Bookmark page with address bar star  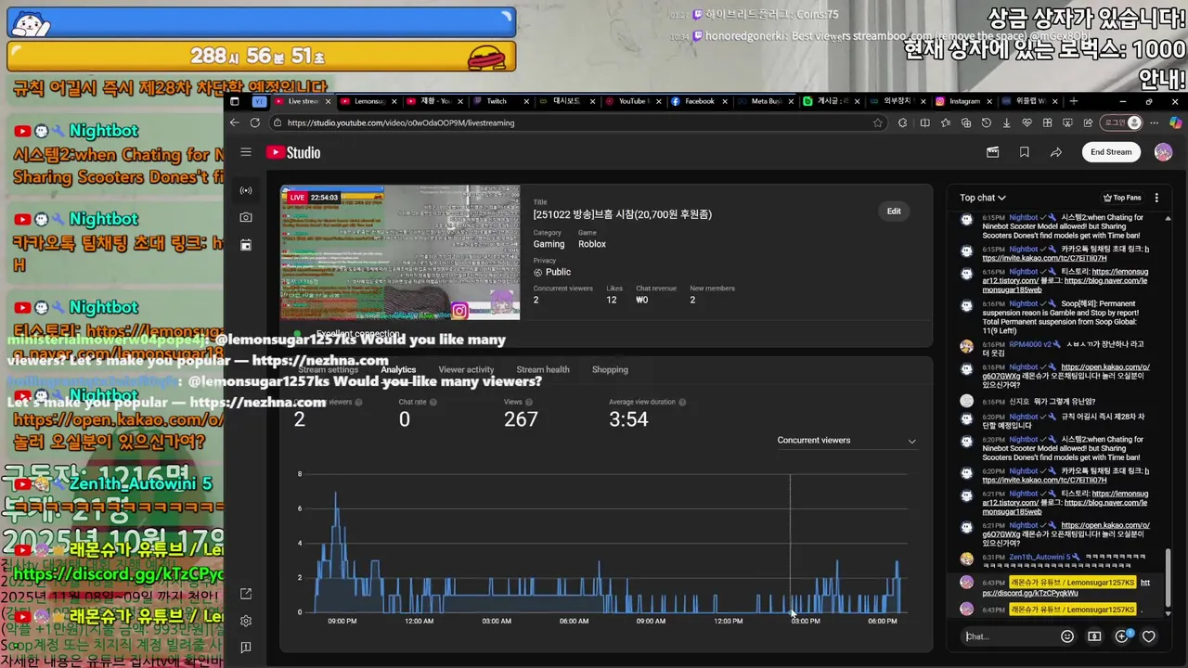878,122
